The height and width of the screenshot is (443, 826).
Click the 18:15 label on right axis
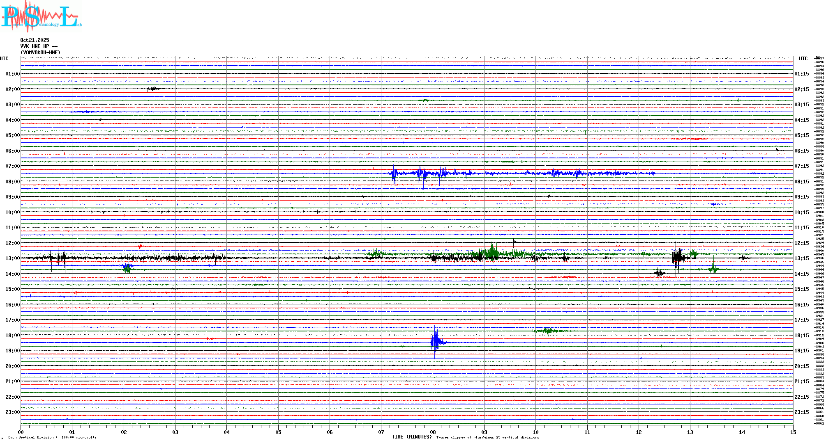click(801, 336)
